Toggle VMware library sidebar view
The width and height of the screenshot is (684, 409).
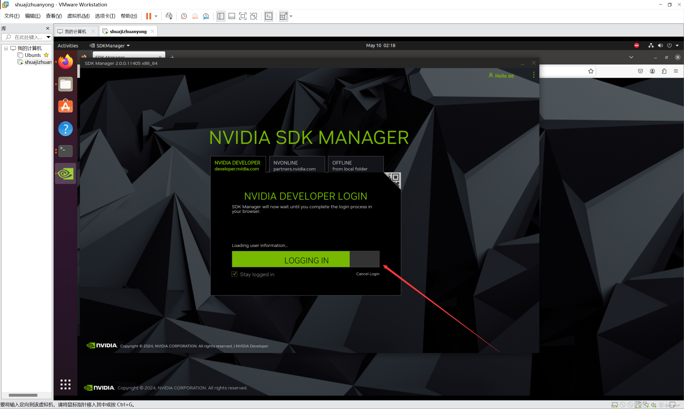coord(220,16)
